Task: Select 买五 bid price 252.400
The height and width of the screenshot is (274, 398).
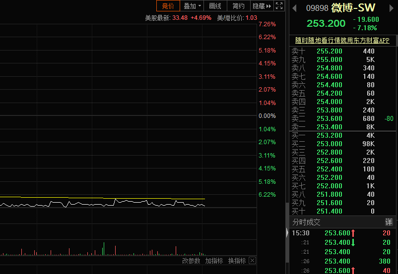Action: [330, 169]
